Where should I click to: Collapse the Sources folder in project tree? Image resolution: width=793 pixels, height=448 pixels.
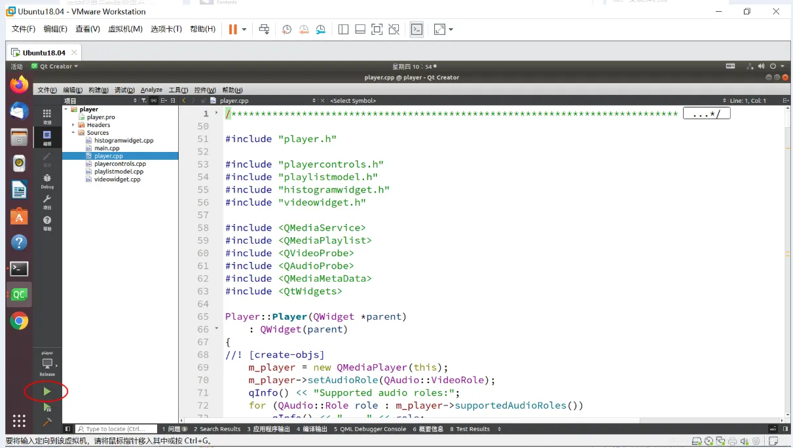[x=73, y=133]
